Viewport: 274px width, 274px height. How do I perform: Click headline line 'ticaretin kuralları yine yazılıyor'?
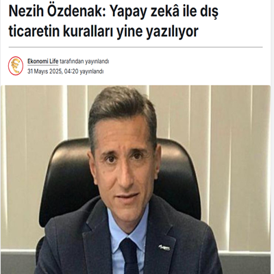pyautogui.click(x=103, y=31)
